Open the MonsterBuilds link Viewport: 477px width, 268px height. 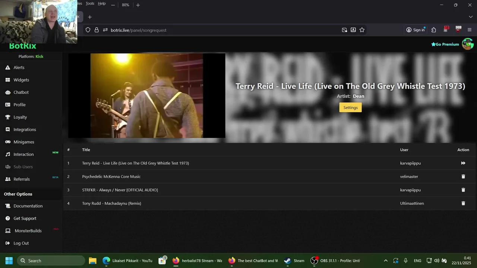pyautogui.click(x=28, y=231)
